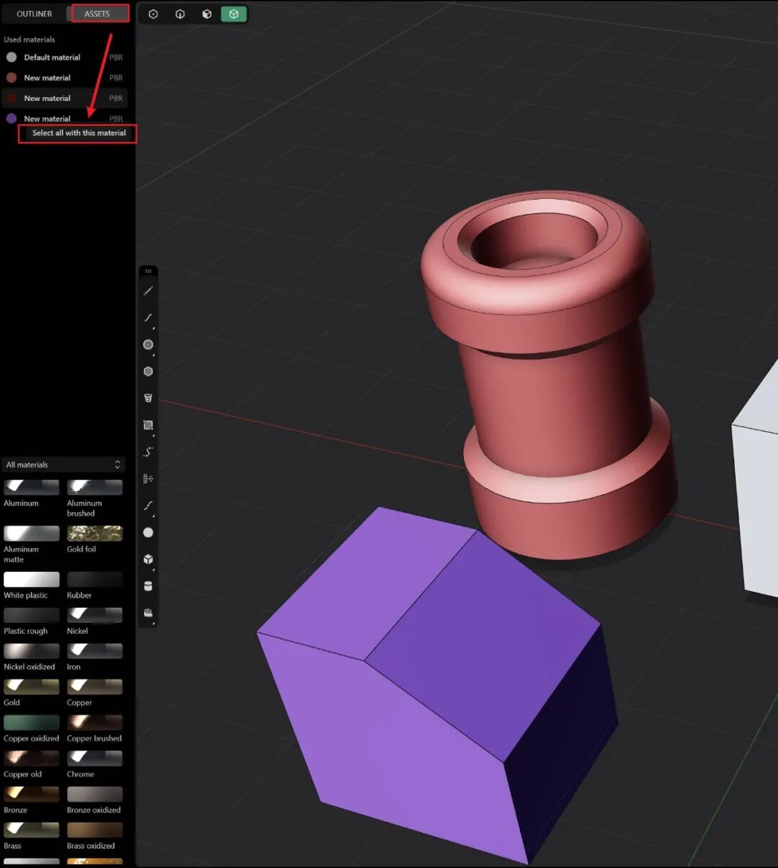
Task: Switch to the Outliner tab
Action: [35, 14]
